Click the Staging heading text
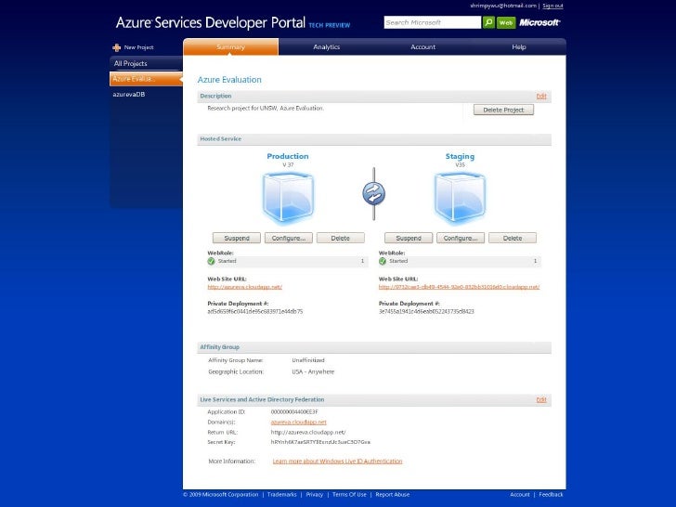 coord(460,157)
